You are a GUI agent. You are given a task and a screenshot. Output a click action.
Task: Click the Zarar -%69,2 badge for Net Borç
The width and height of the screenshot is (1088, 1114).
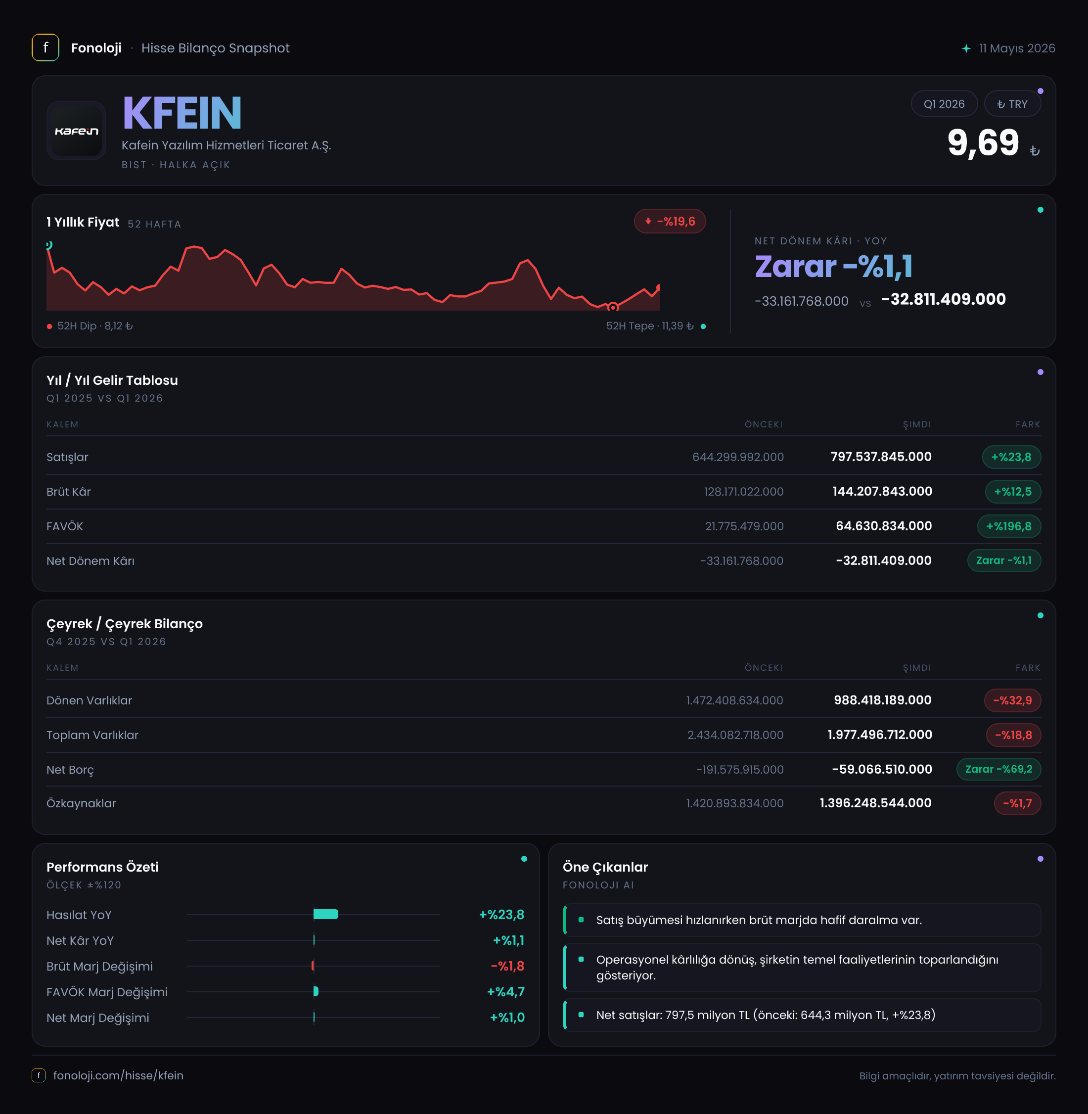pos(998,769)
